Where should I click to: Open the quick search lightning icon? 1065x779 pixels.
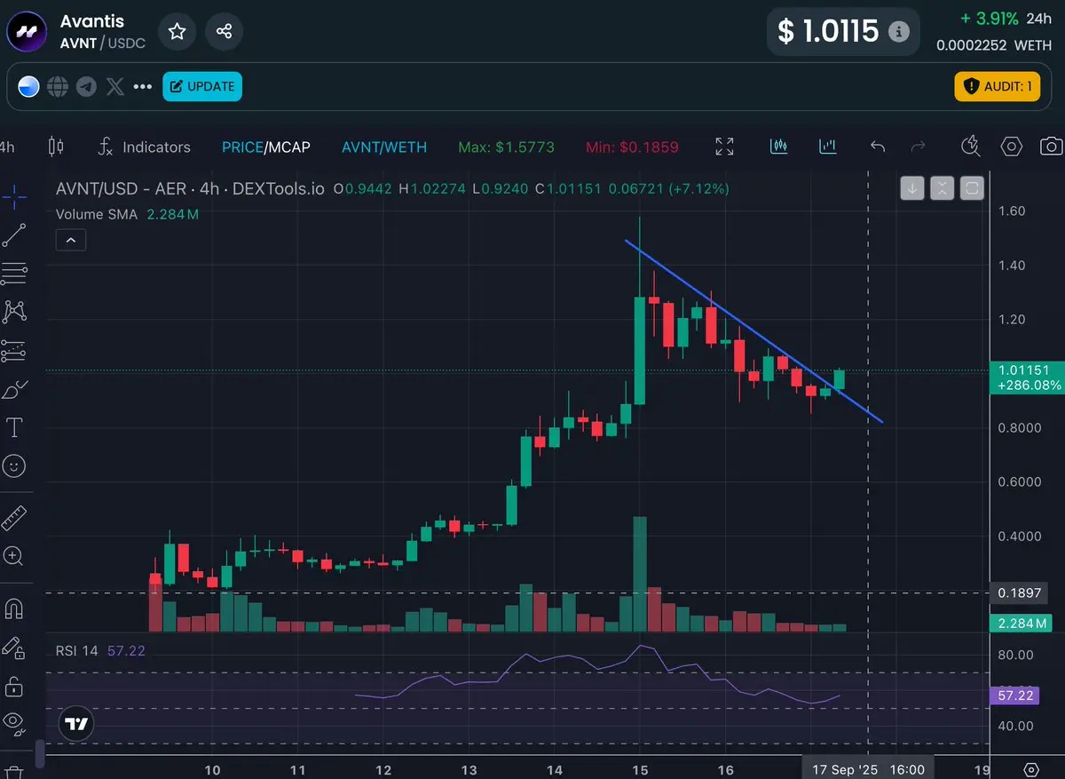(x=971, y=147)
